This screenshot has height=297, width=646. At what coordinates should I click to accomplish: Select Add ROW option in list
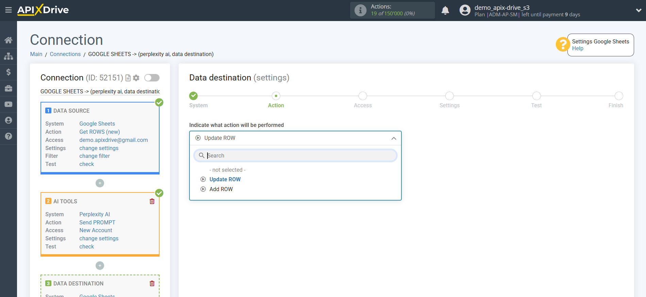click(221, 189)
